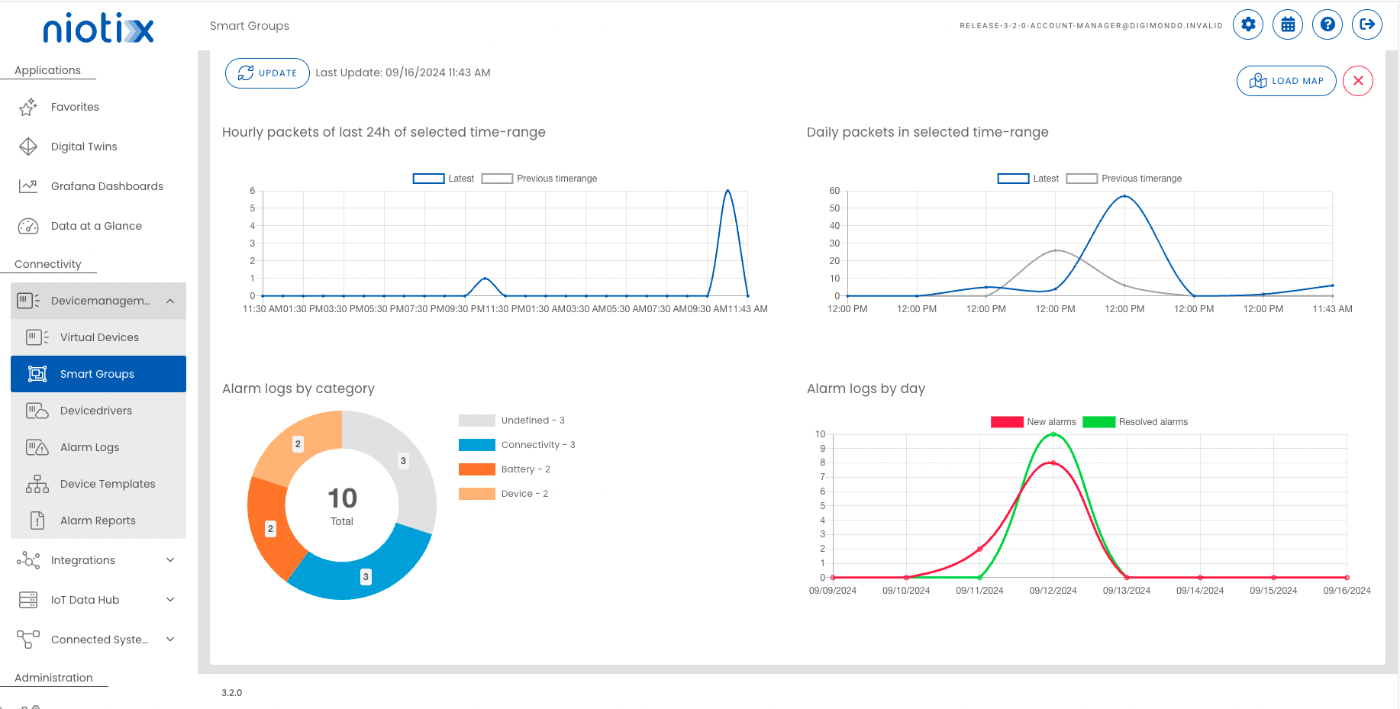The height and width of the screenshot is (709, 1400).
Task: Expand the IoT Data Hub menu
Action: 170,600
